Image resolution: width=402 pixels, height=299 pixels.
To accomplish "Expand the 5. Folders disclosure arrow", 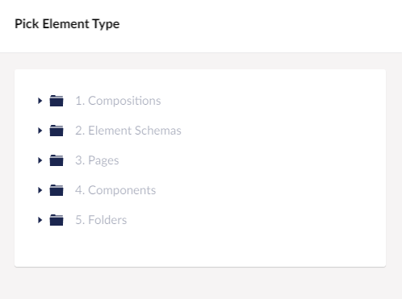I will (40, 220).
